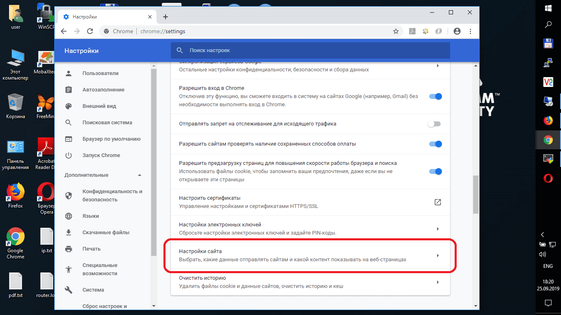
Task: Click the Настройки header title
Action: [x=81, y=51]
